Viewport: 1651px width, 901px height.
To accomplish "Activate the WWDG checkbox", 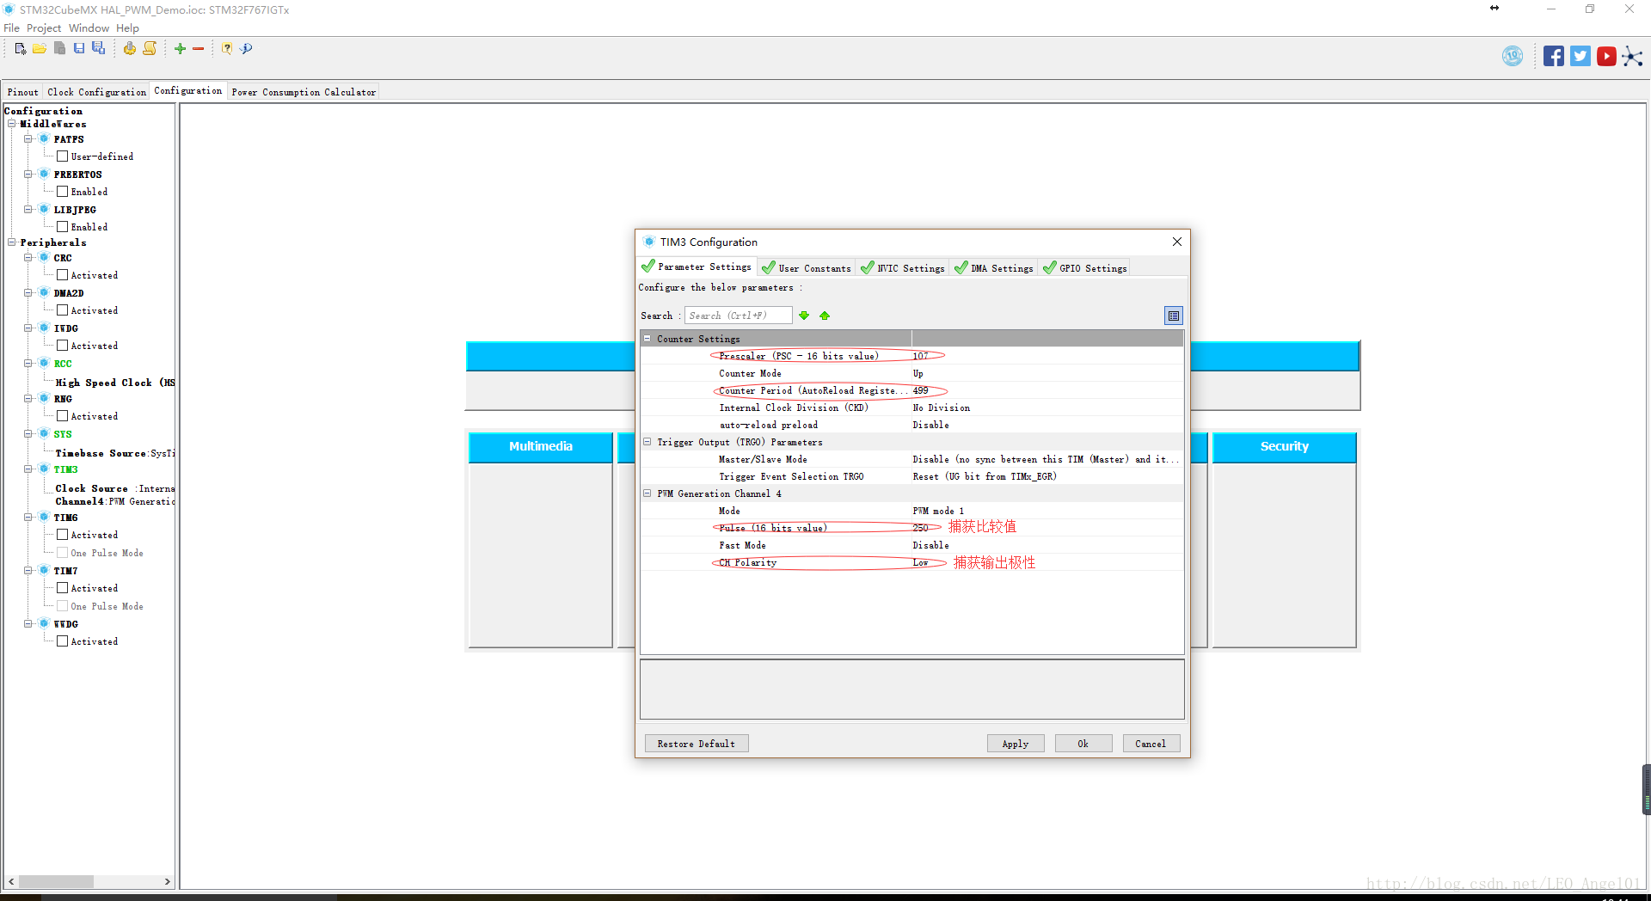I will [x=62, y=641].
